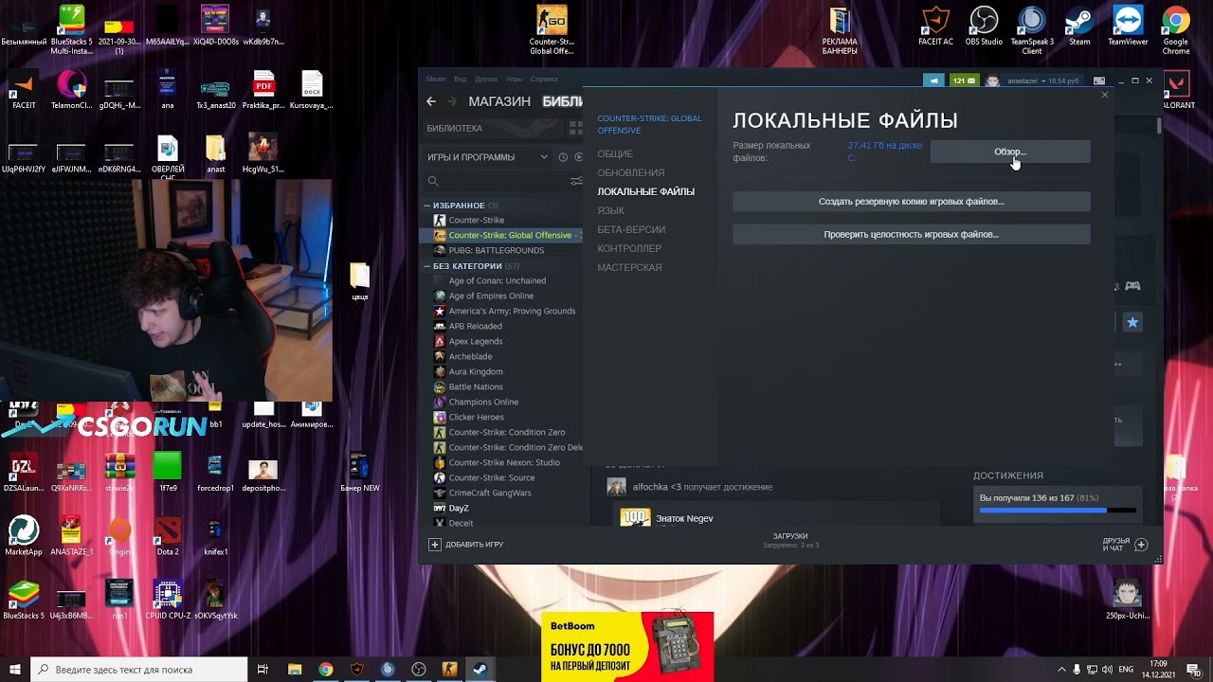Open the Друзья menu
This screenshot has width=1213, height=682.
coord(486,80)
